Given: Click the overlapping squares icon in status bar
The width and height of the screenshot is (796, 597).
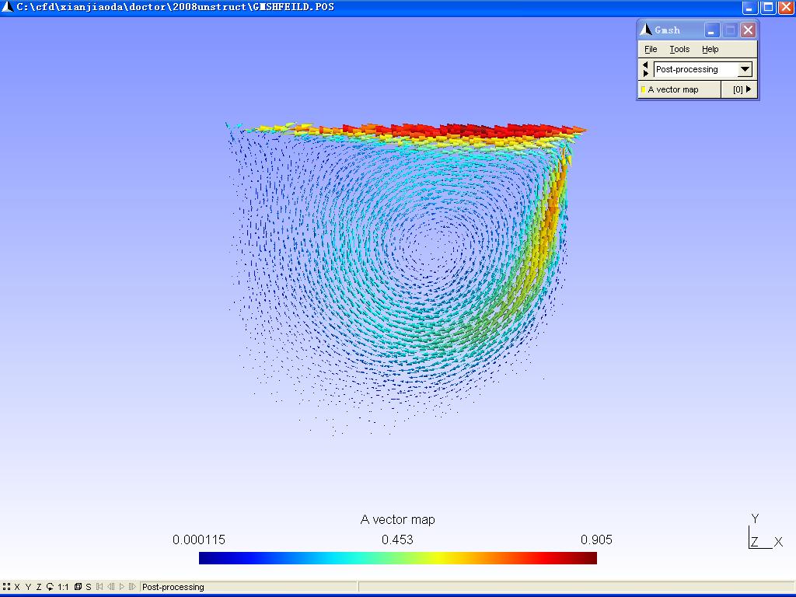Looking at the screenshot, I should 78,587.
